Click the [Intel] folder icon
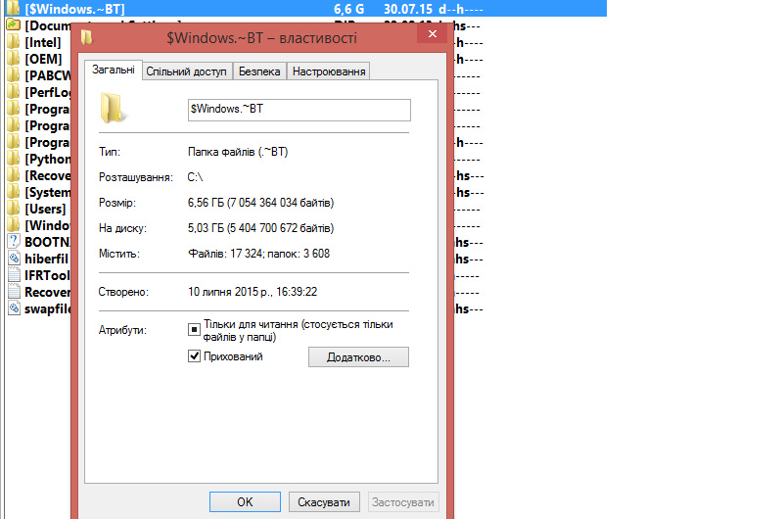 [x=14, y=42]
